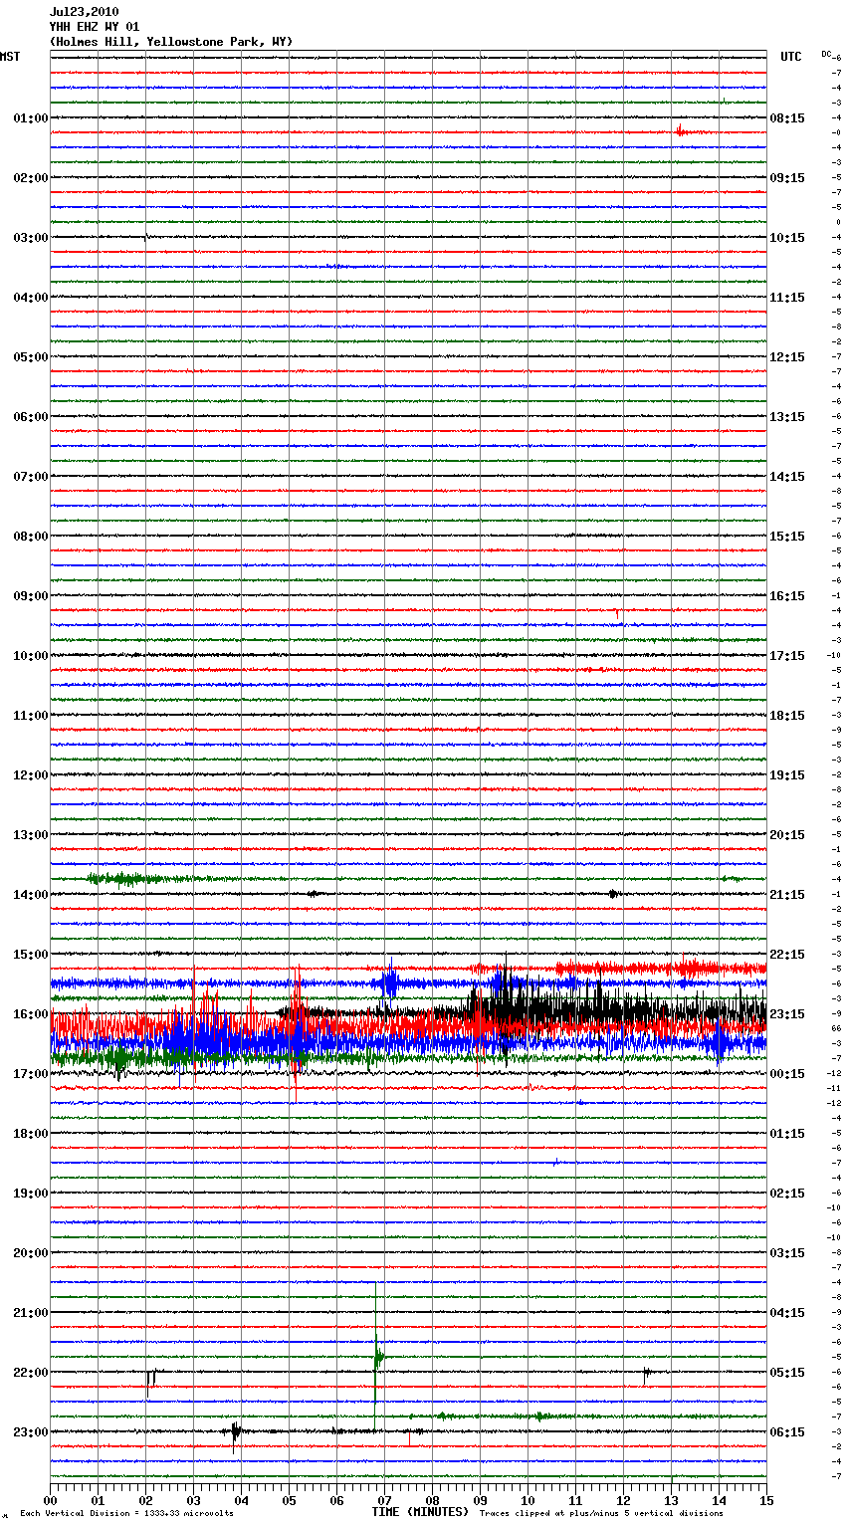Select the 12:00 MST time label
Screen dimensions: 846x1527
click(31, 775)
